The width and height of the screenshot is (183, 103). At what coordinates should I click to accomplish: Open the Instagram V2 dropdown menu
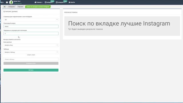pos(61,2)
